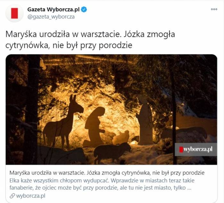
Task: Click the red rectangle in the wyborcza.pl watermark
Action: pos(181,150)
